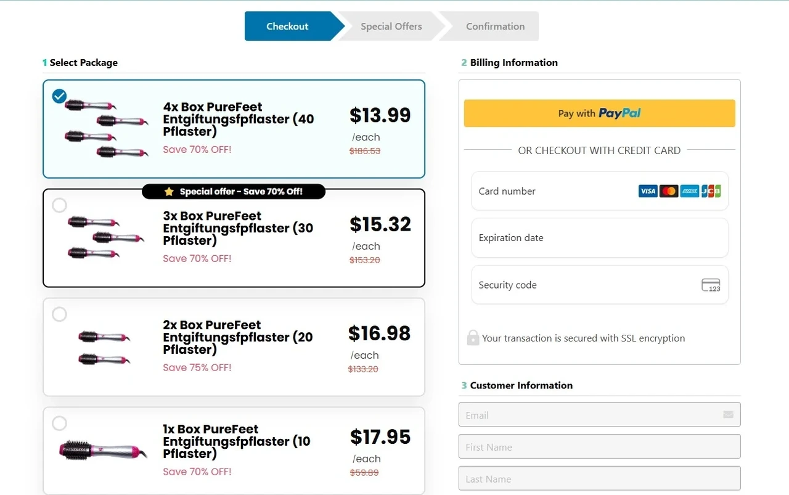Click the SSL padlock icon
This screenshot has height=495, width=789.
point(473,337)
